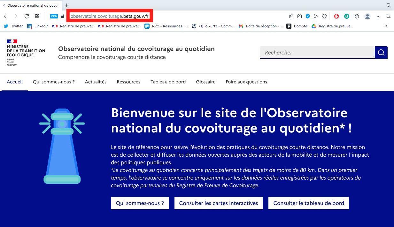394x227 pixels.
Task: Click the Consulter le tableau de bord button
Action: [x=308, y=203]
